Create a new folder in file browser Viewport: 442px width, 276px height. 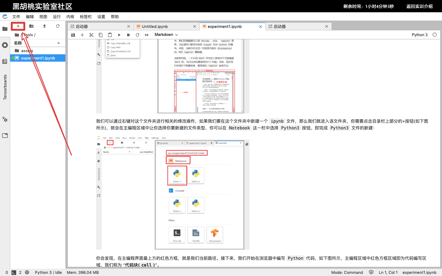pyautogui.click(x=31, y=26)
